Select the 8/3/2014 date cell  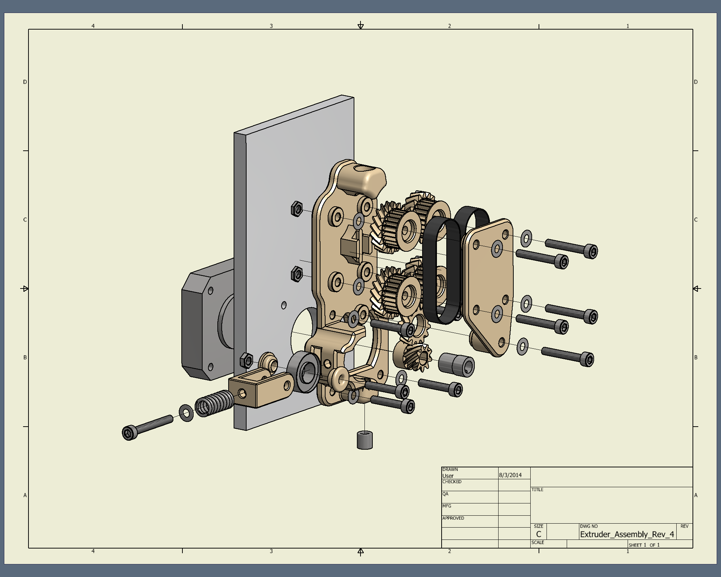pyautogui.click(x=510, y=475)
